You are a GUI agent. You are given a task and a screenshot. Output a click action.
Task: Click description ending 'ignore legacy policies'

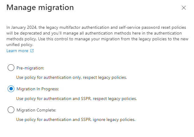point(76,119)
